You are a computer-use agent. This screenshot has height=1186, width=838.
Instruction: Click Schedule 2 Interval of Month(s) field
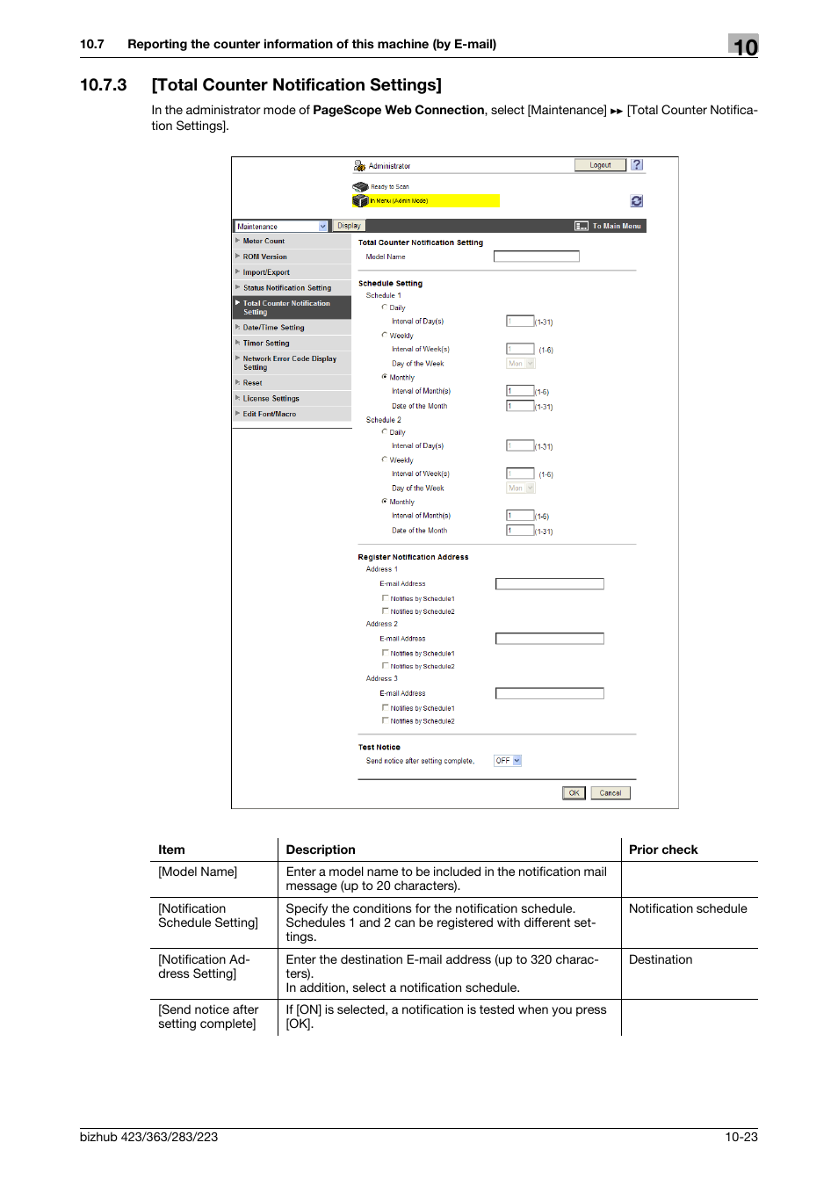520,516
